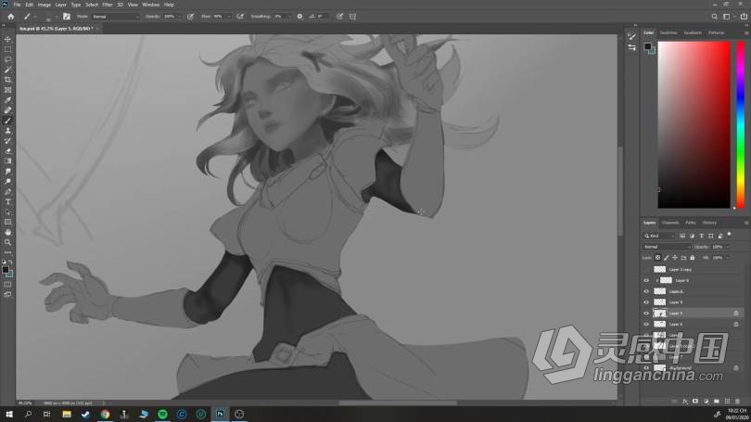Toggle lock transparent pixels

tap(657, 258)
